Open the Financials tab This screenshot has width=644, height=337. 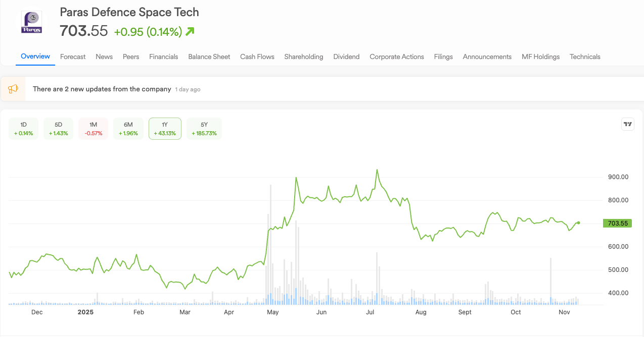(164, 57)
